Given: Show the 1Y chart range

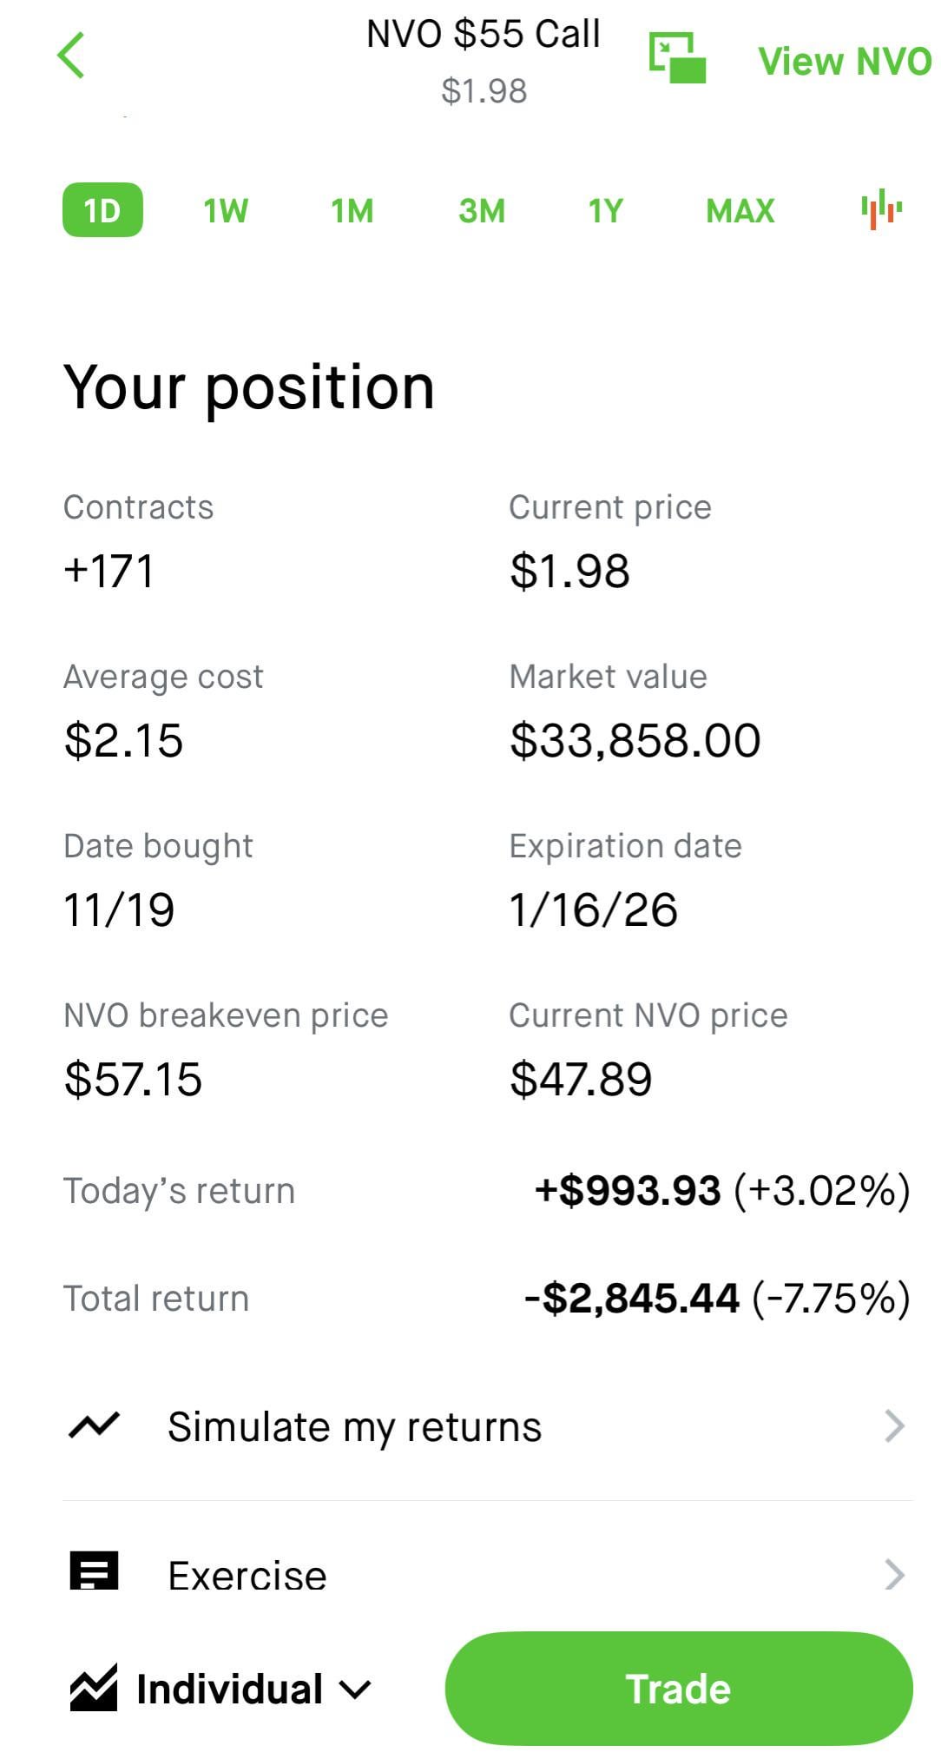Looking at the screenshot, I should click(605, 210).
